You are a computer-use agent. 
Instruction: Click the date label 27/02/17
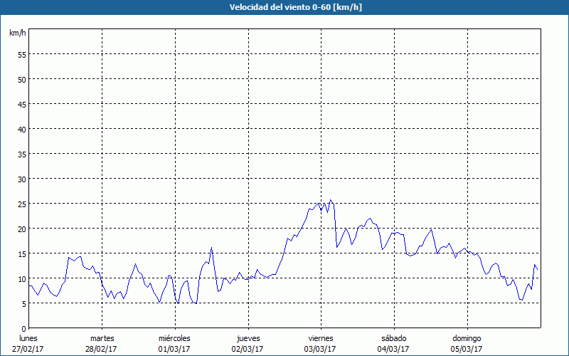tap(28, 349)
